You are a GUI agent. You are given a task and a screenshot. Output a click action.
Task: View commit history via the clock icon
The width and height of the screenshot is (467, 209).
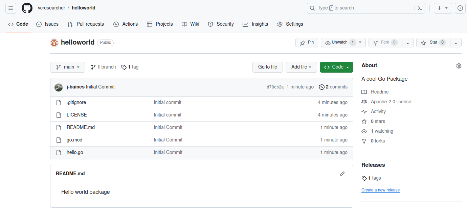(322, 87)
